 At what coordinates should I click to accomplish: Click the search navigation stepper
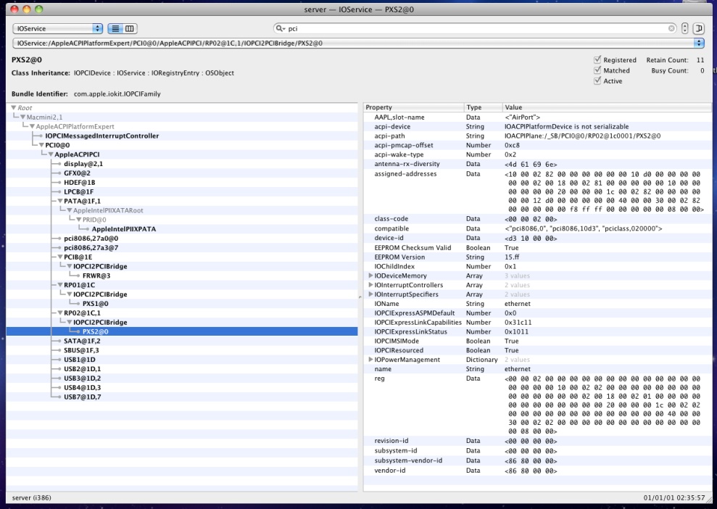[x=684, y=28]
